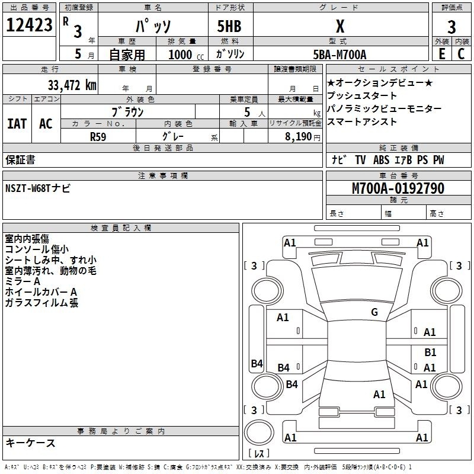Click the exterior color ブラウン

click(127, 112)
